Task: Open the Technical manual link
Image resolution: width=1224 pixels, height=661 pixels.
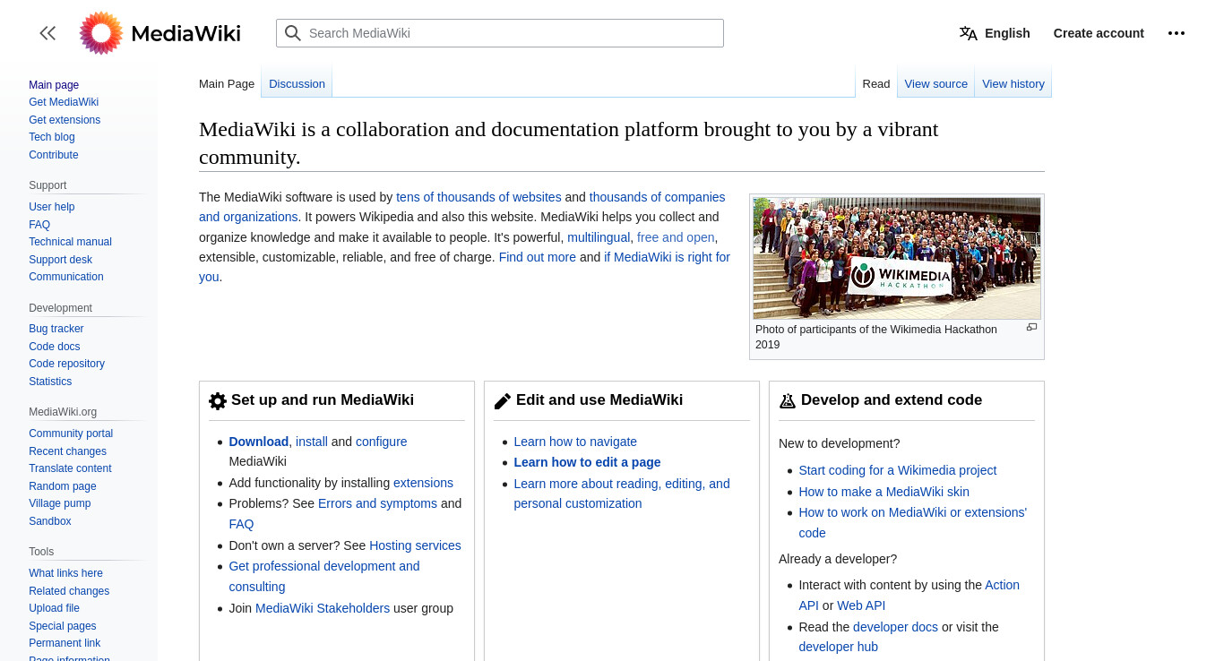Action: 70,242
